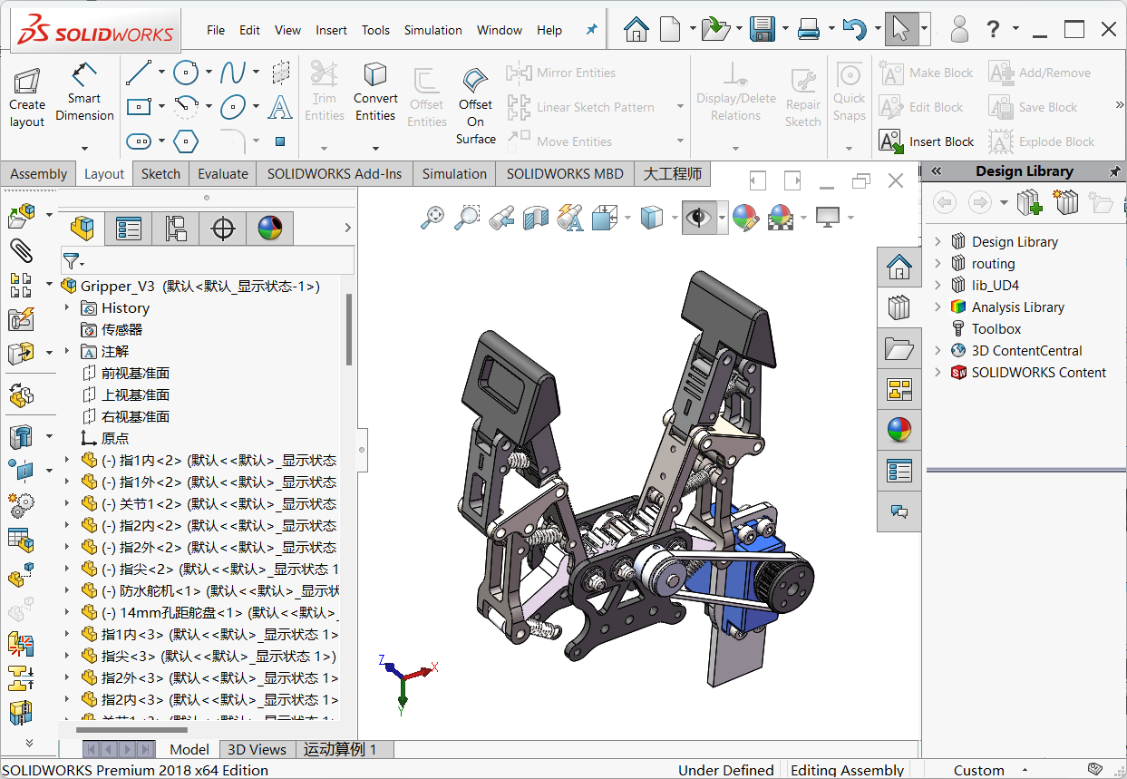This screenshot has height=779, width=1127.
Task: Open the DisplayManager tab
Action: (x=270, y=228)
